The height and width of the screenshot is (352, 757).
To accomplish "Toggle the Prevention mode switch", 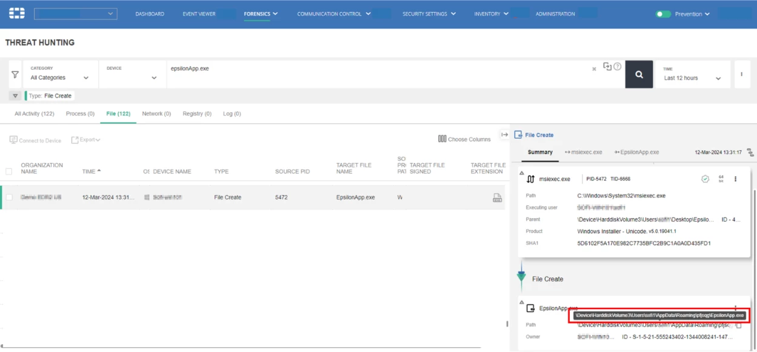I will (663, 14).
